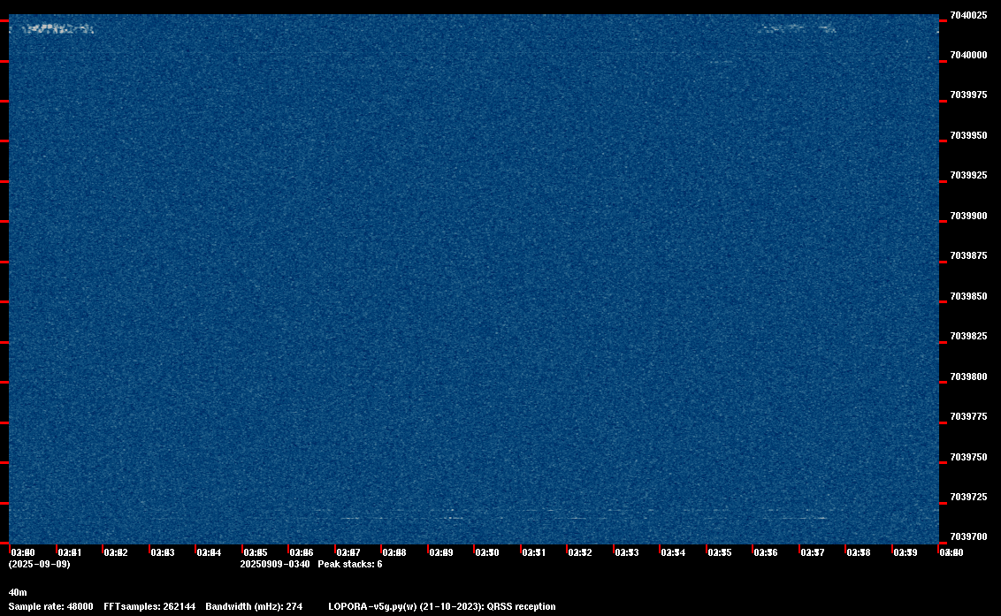Click the 'Sample rate: 48000' text
Screen dimensions: 1001x616
click(50, 606)
